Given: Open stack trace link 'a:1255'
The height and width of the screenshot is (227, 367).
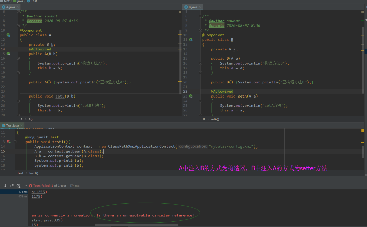Looking at the screenshot, I should tap(38, 192).
